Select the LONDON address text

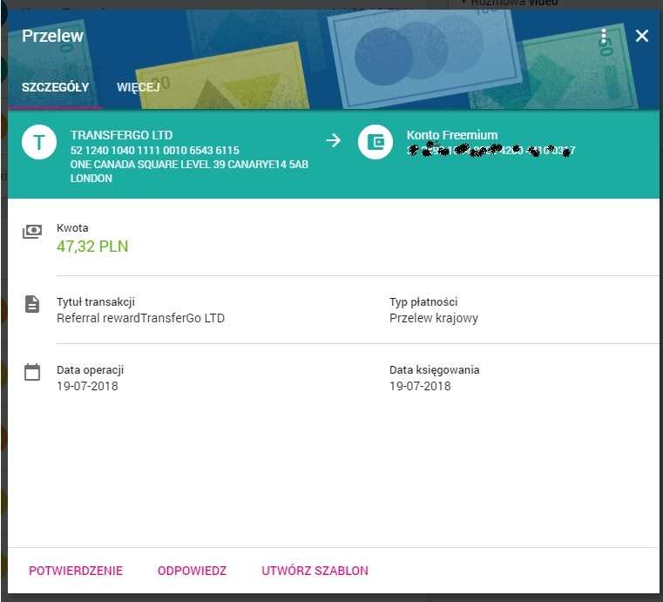pos(91,179)
